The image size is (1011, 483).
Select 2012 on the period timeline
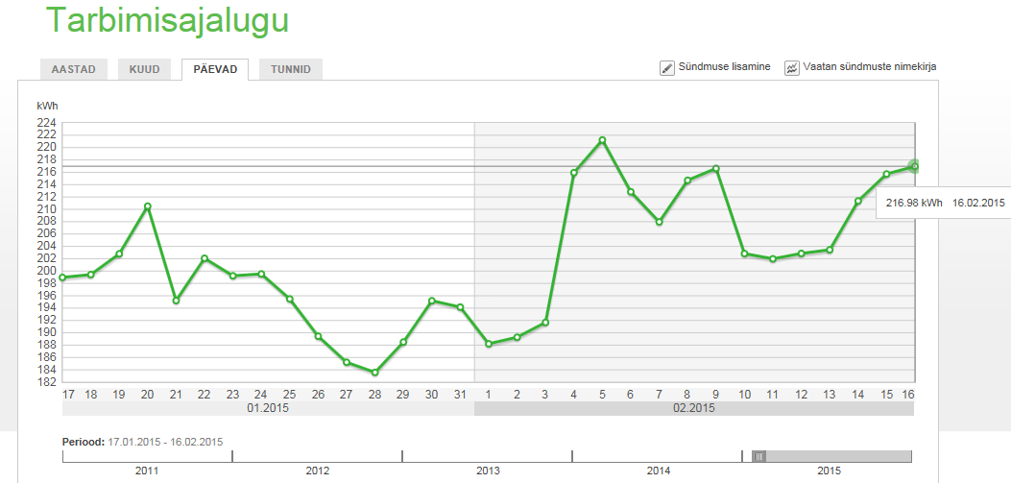point(317,471)
